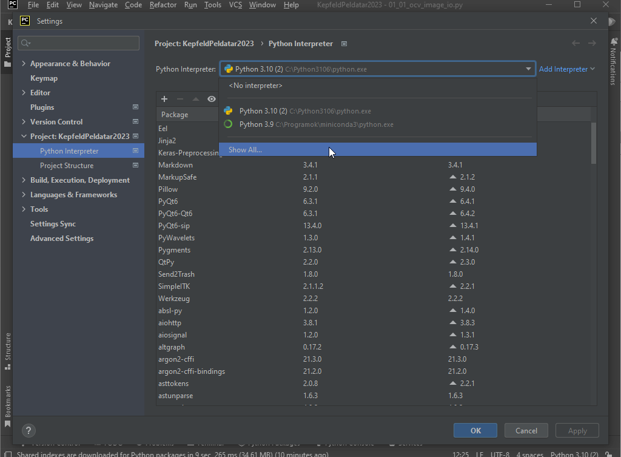This screenshot has height=457, width=621.
Task: Go back with the left arrow in Settings
Action: tap(576, 43)
